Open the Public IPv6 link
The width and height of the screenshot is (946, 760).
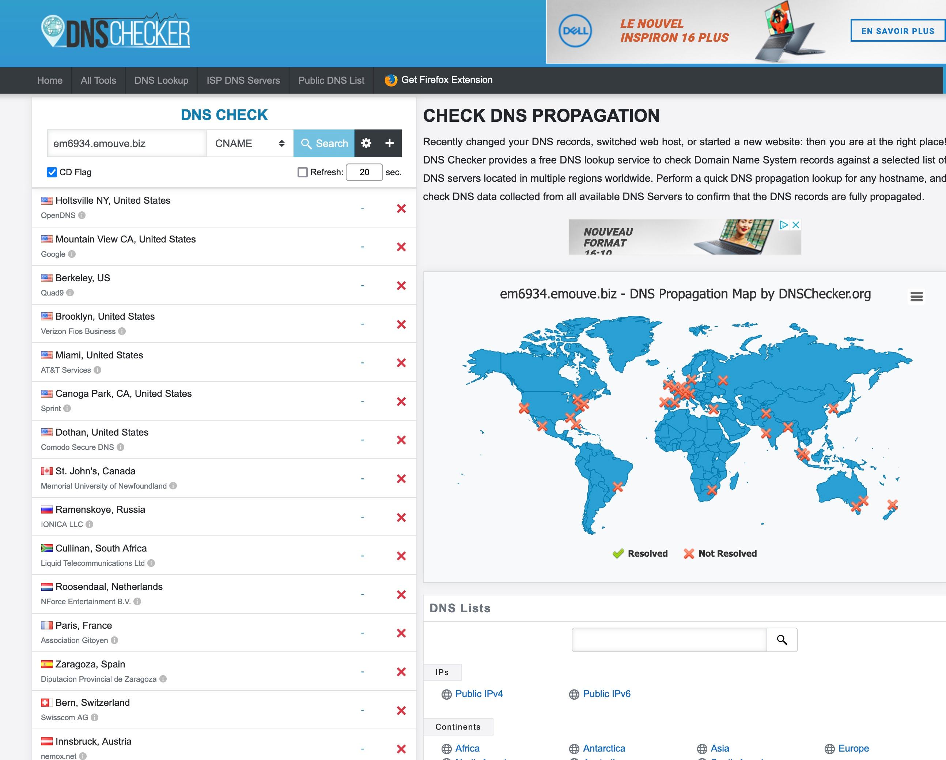(x=606, y=694)
